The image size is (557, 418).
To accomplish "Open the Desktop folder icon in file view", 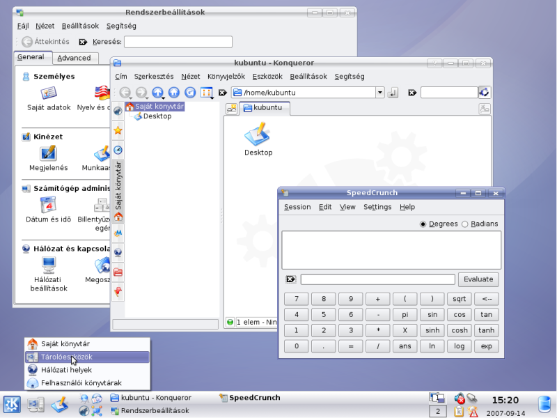I will [258, 139].
